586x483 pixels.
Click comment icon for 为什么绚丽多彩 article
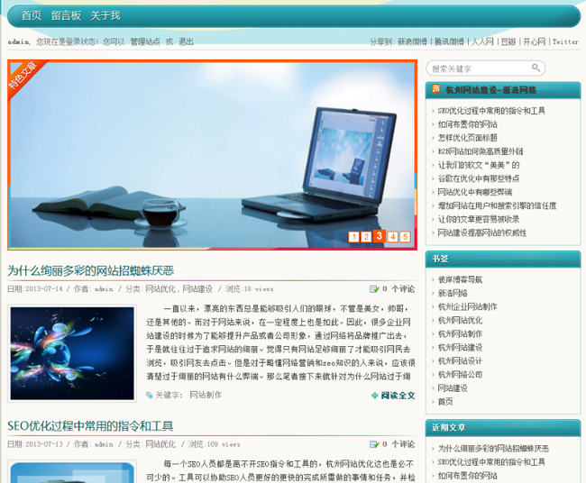(374, 288)
